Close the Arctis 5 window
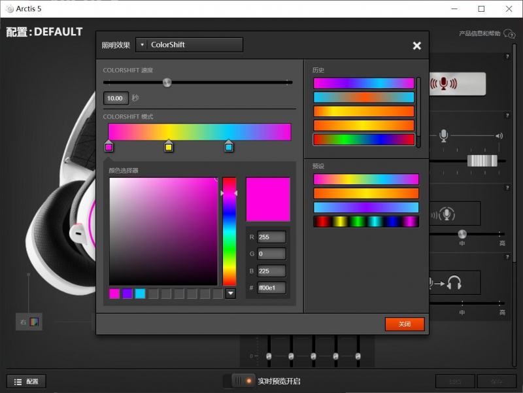Screen dimensions: 523x393 509,9
